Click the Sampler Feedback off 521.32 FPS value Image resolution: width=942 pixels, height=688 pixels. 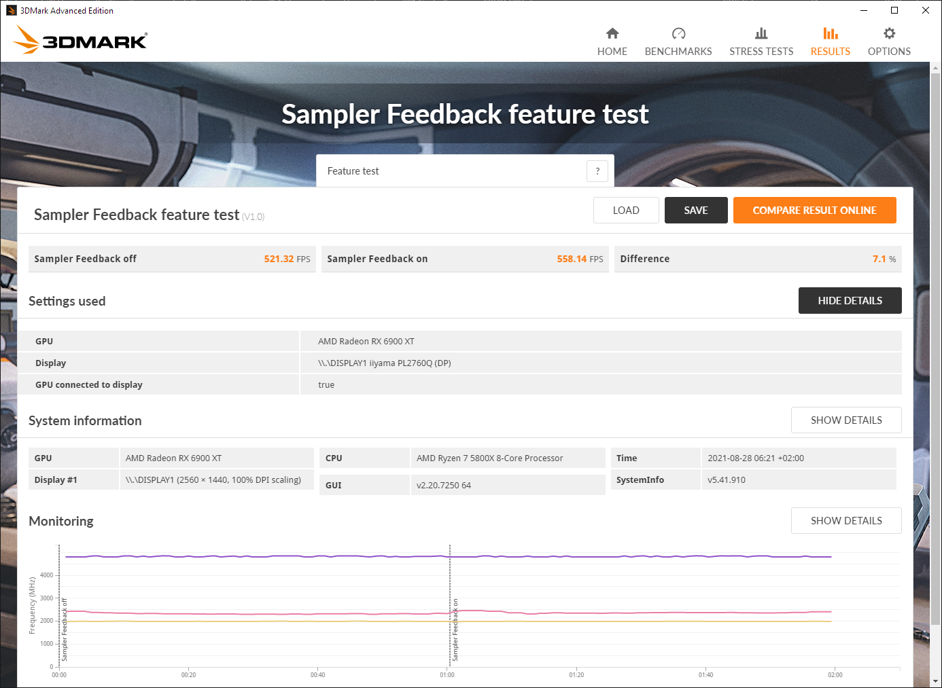(287, 259)
